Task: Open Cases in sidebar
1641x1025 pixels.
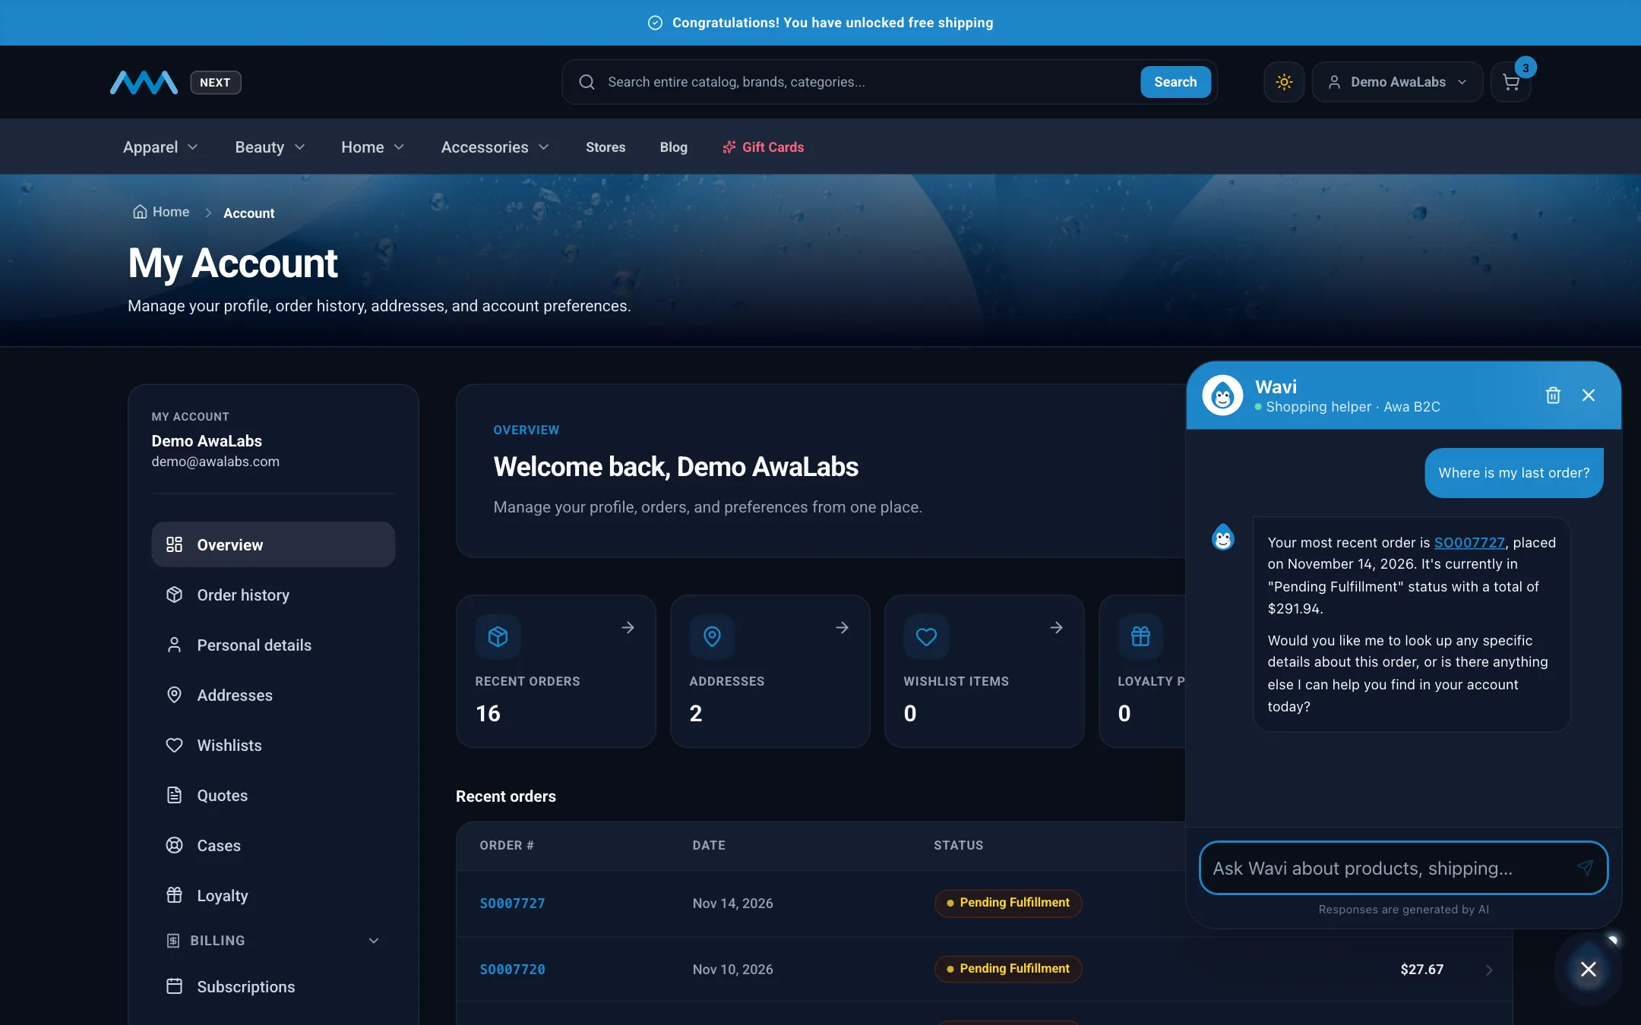Action: pyautogui.click(x=273, y=845)
